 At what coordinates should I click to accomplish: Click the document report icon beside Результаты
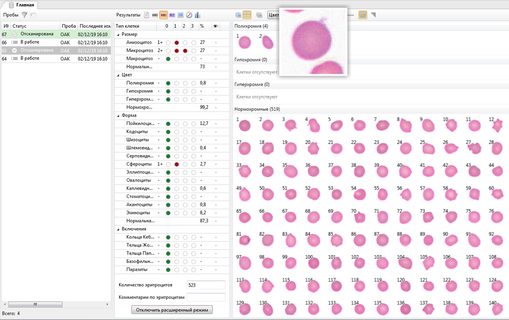point(146,15)
